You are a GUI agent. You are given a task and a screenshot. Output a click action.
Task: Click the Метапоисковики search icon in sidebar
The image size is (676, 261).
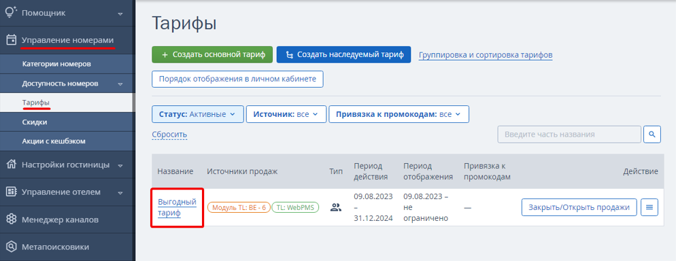point(11,247)
